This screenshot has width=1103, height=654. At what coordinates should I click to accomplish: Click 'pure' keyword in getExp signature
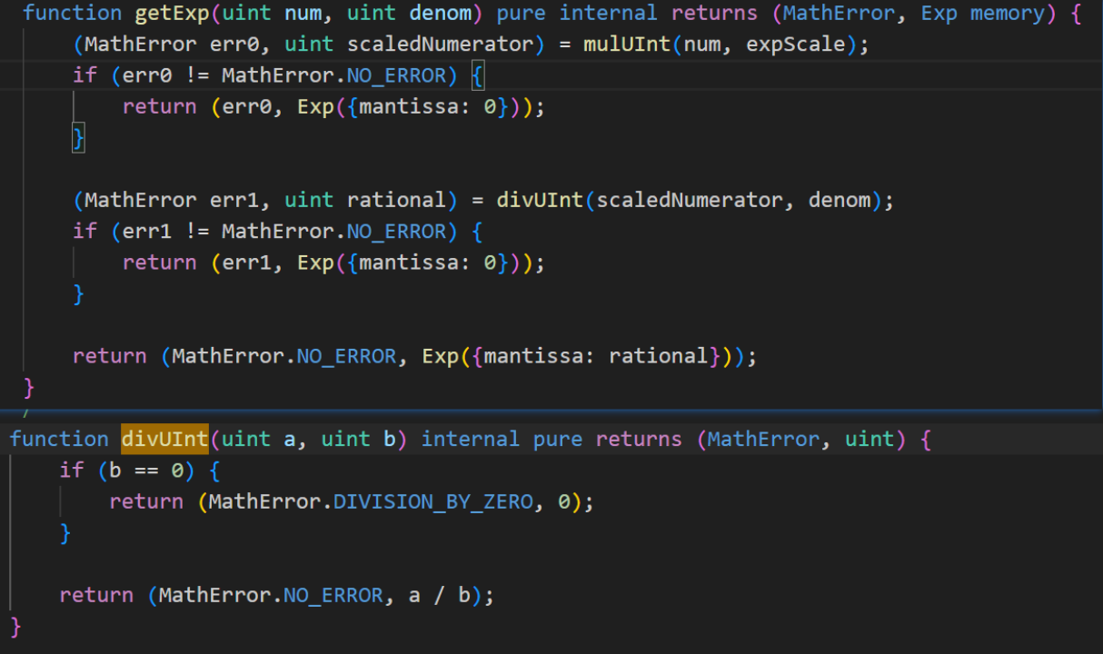coord(521,14)
